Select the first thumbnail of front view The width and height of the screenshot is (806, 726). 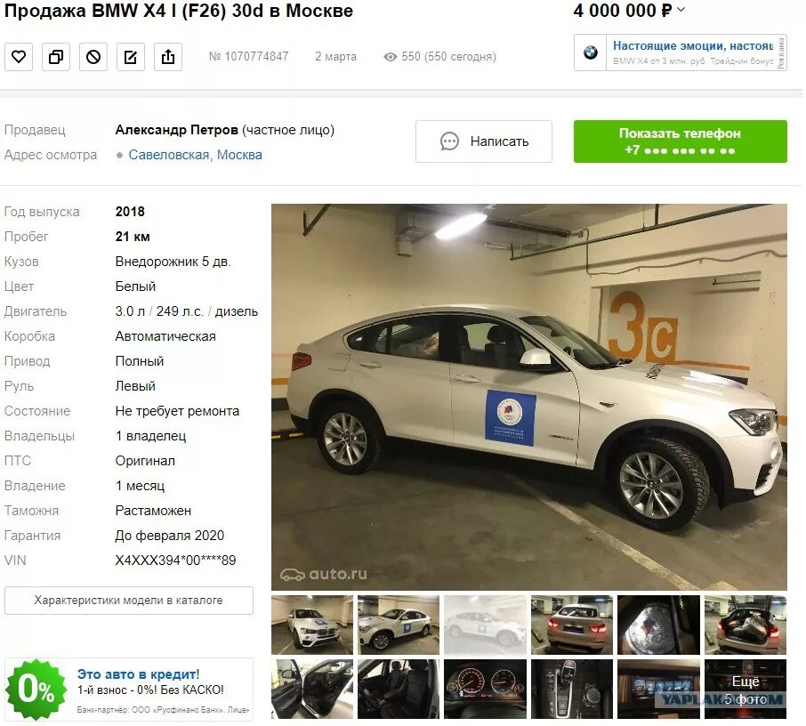(312, 625)
